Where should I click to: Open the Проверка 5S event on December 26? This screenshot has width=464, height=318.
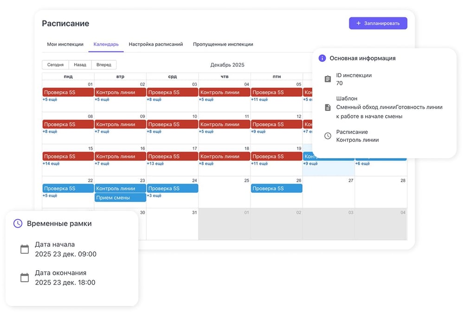click(277, 189)
